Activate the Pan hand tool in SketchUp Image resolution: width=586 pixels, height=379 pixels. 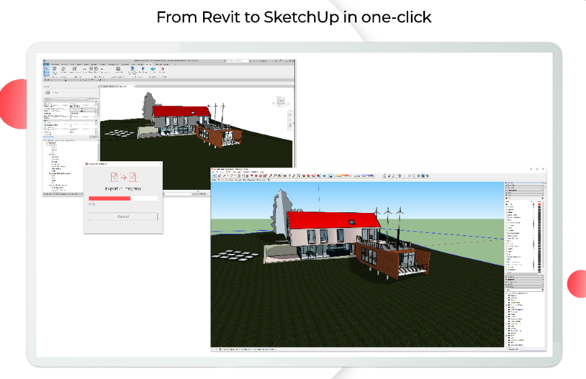click(x=290, y=176)
